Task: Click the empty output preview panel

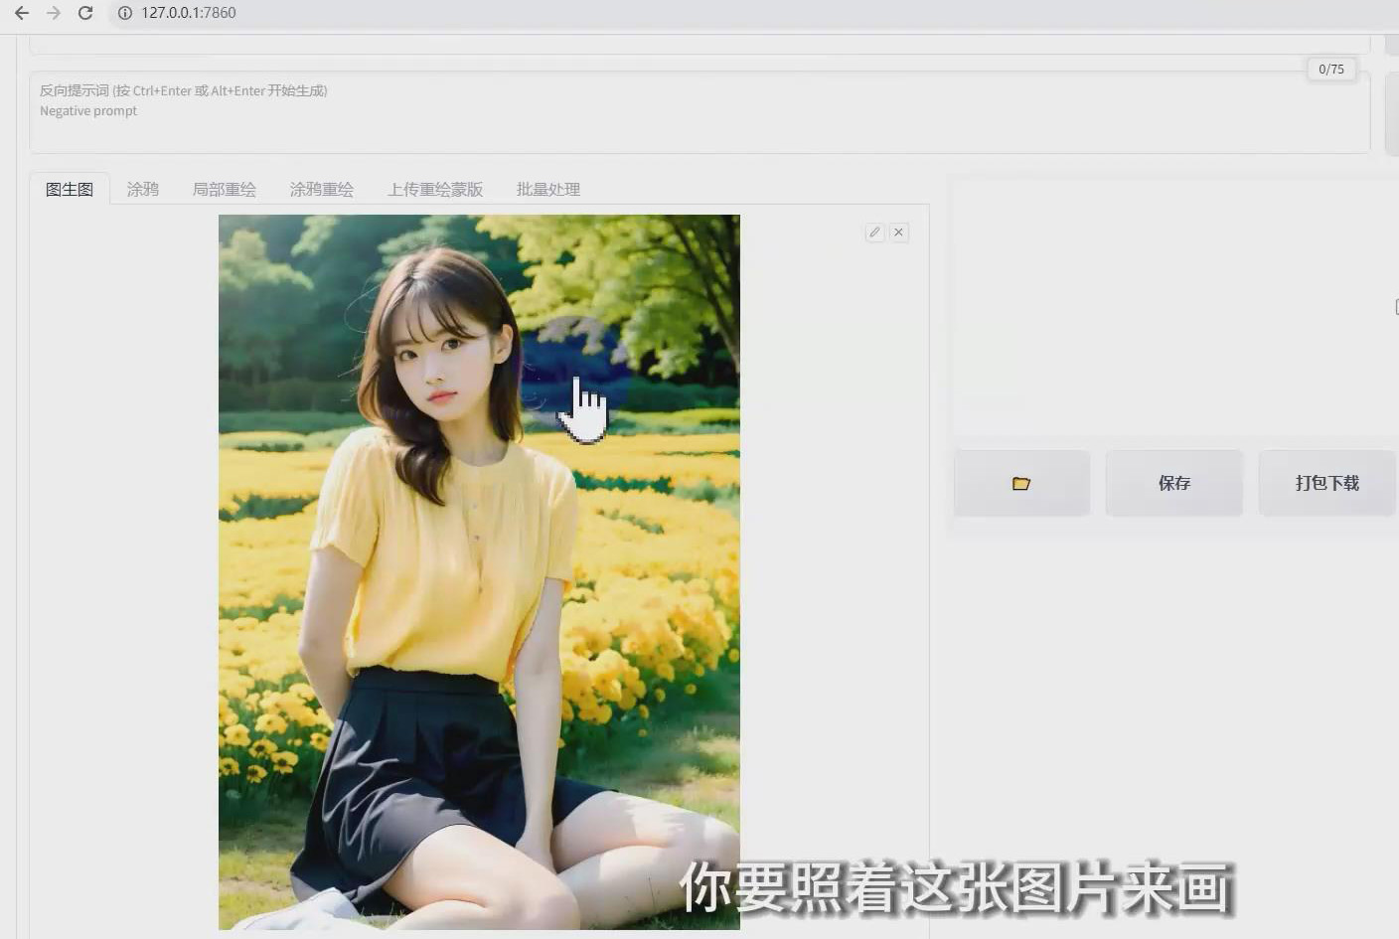Action: click(x=1172, y=308)
